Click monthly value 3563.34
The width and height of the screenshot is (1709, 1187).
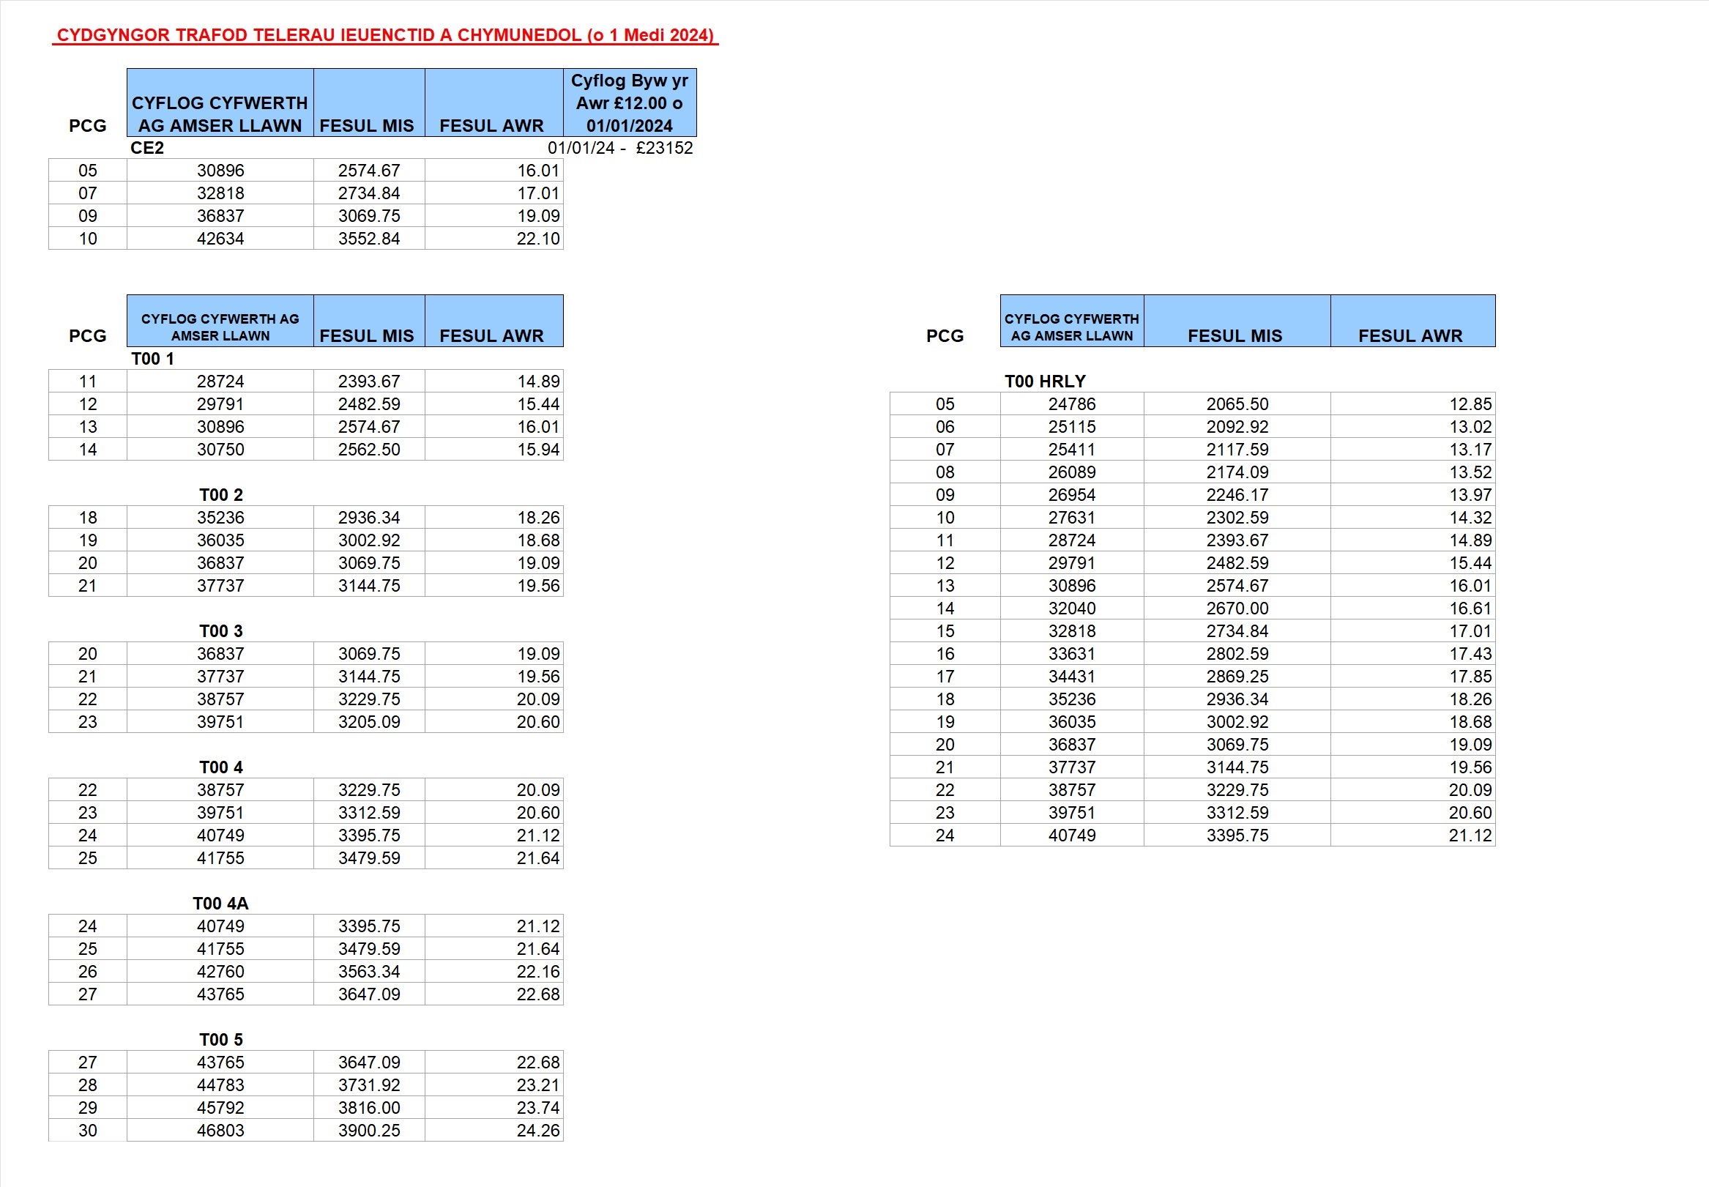pos(369,972)
